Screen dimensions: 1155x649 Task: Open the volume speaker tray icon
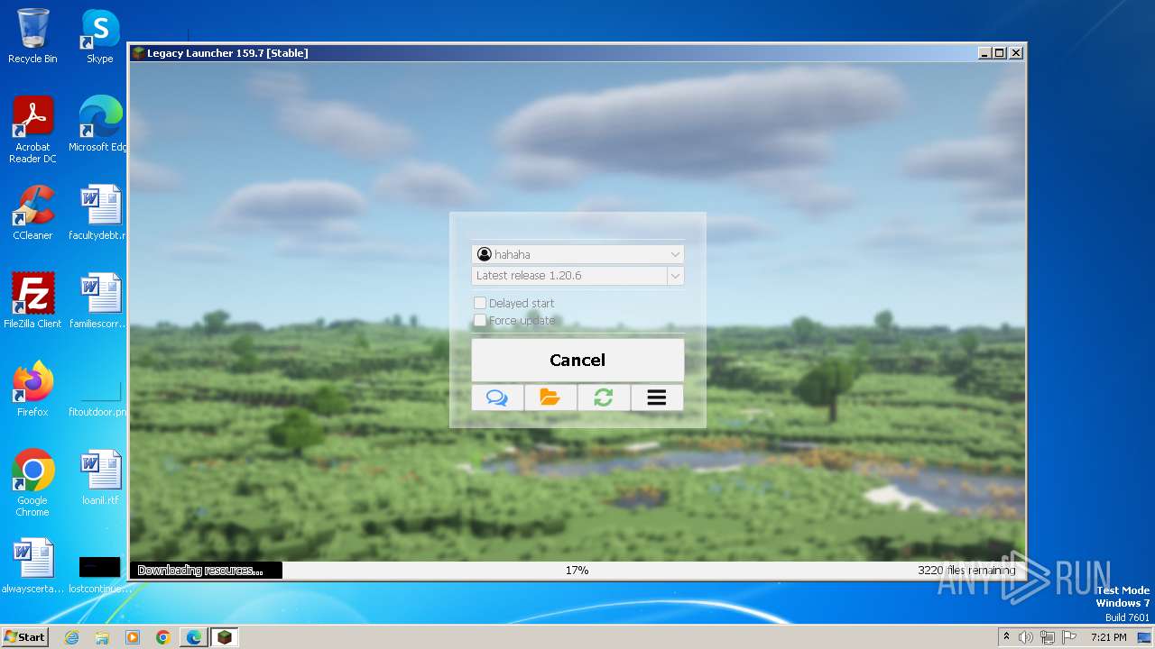tap(1026, 637)
